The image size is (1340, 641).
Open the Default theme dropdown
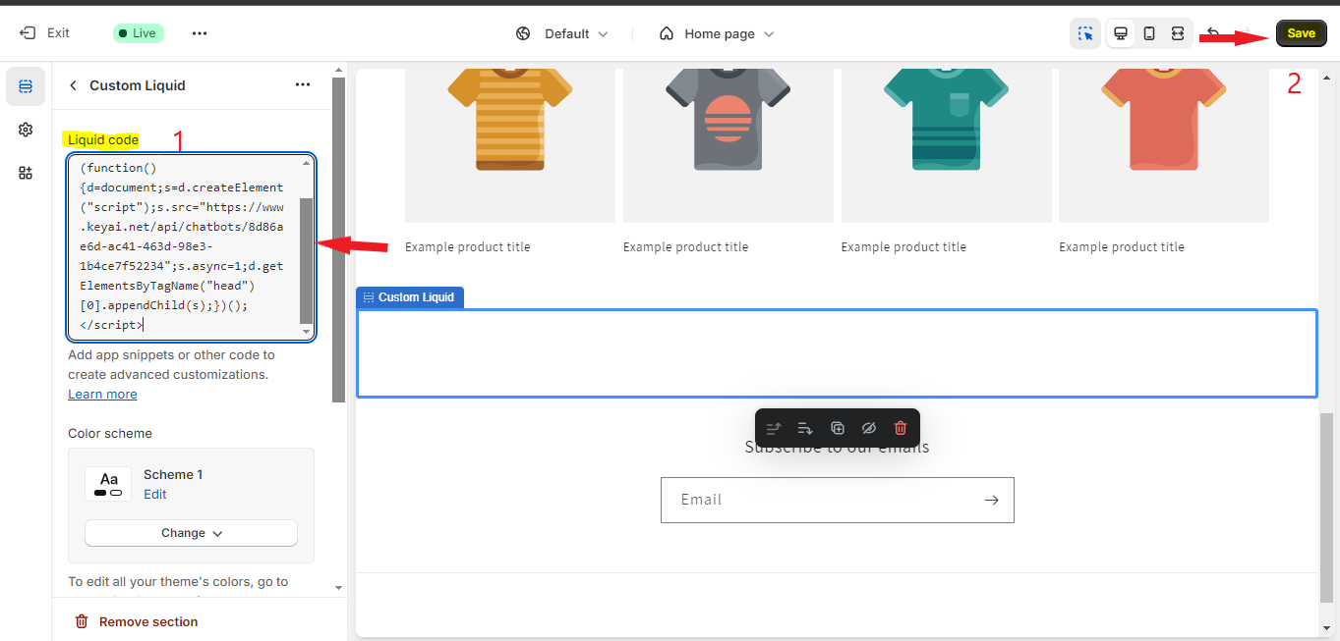[x=562, y=33]
